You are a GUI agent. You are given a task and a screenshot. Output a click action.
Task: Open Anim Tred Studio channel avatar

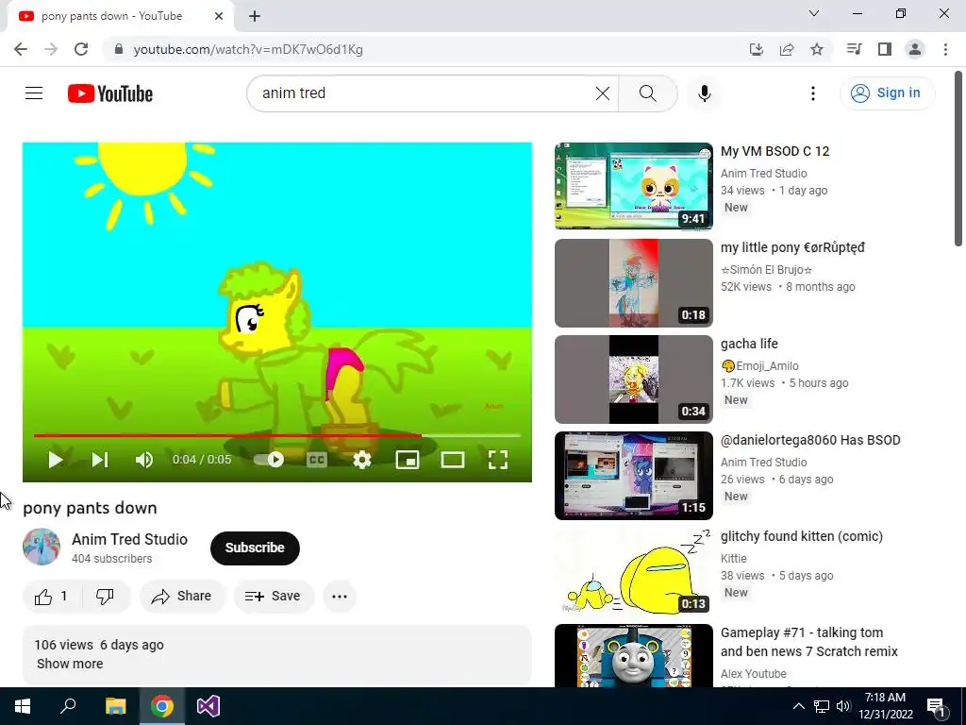[42, 547]
